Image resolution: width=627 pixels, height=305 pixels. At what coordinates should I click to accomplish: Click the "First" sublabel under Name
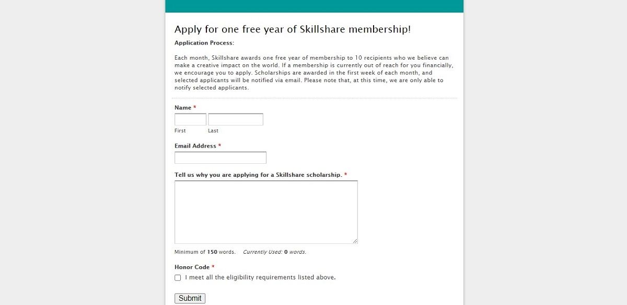click(180, 131)
